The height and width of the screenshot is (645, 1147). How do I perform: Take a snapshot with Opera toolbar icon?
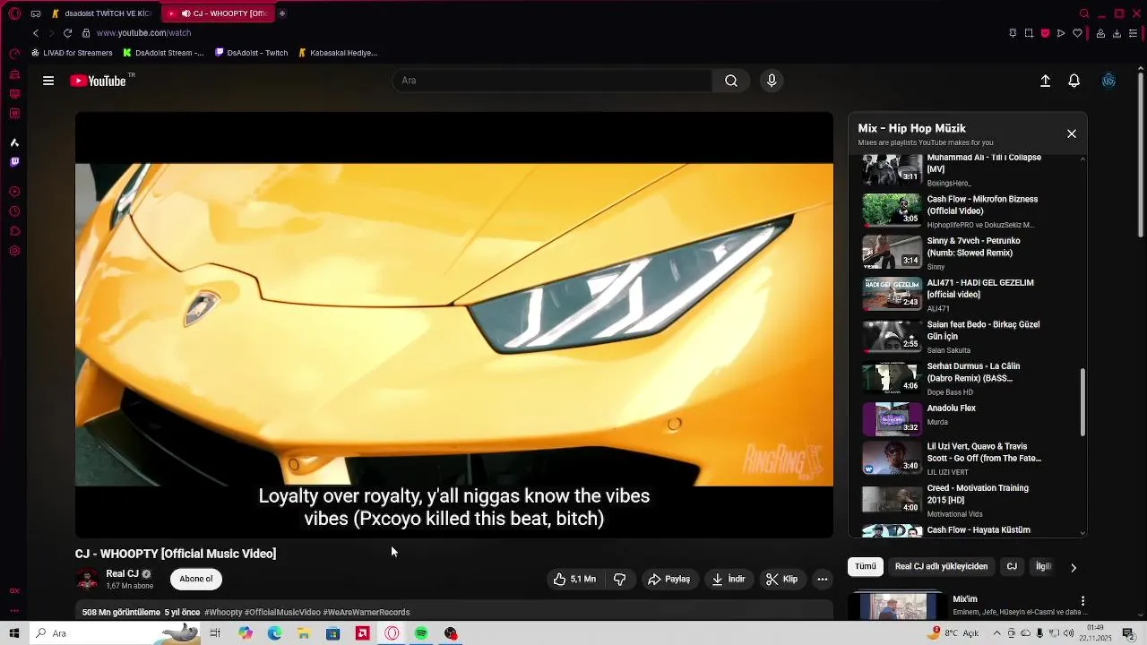(x=1029, y=33)
